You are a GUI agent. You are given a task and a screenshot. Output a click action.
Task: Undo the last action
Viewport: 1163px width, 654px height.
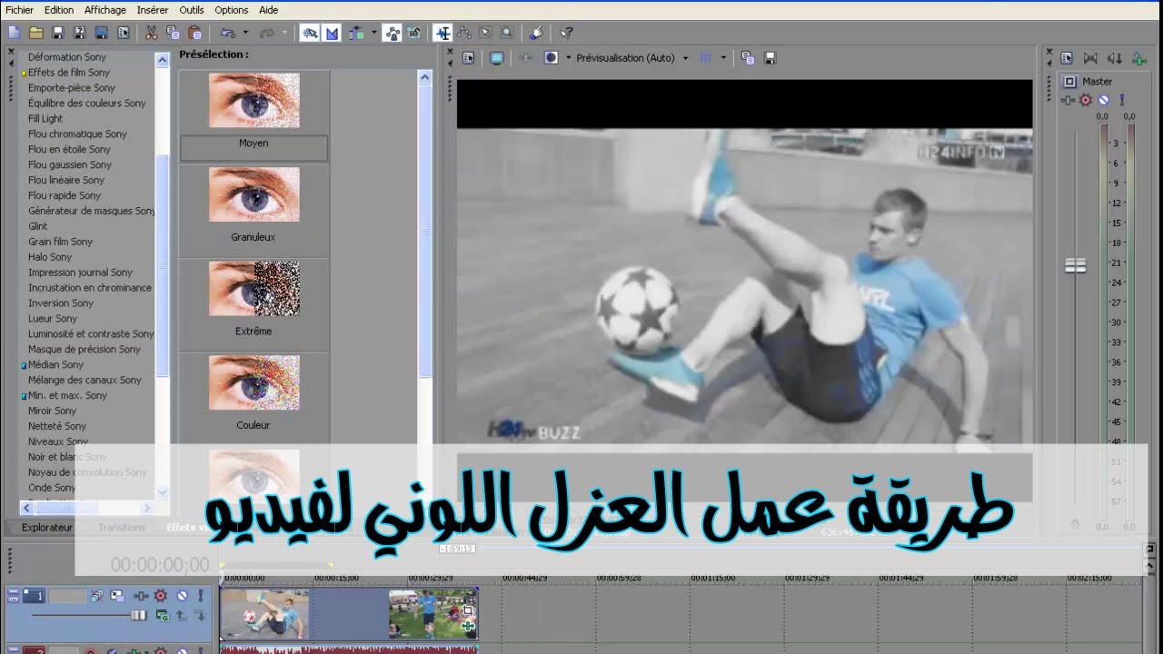click(x=227, y=33)
